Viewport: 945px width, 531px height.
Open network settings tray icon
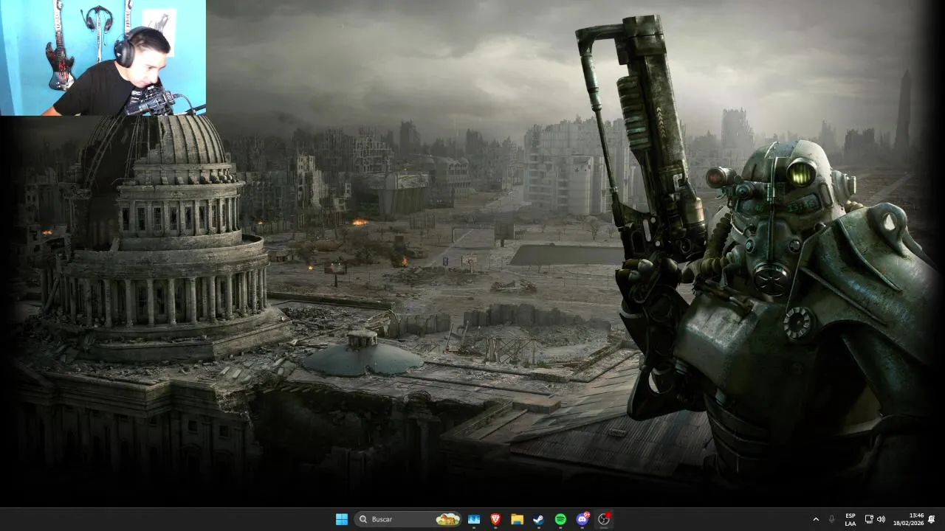click(x=869, y=519)
